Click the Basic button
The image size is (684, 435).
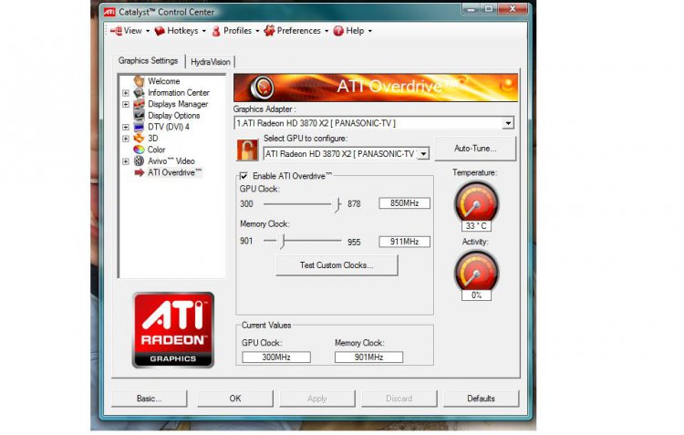click(150, 399)
